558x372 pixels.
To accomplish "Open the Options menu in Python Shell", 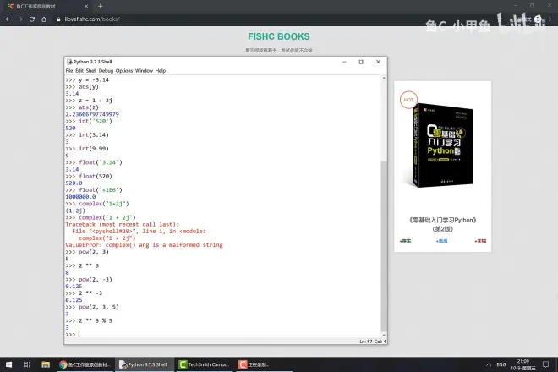I will coord(124,71).
